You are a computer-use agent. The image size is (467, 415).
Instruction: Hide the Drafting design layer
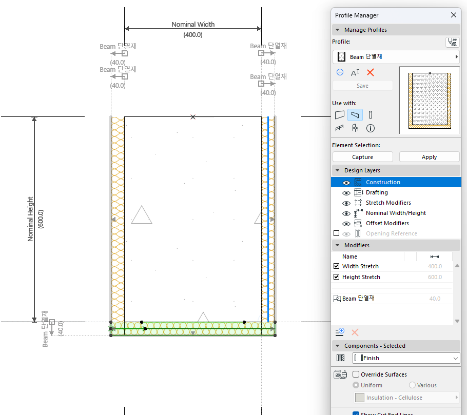coord(346,192)
